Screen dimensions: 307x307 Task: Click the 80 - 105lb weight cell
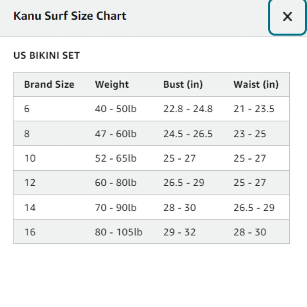(x=118, y=232)
